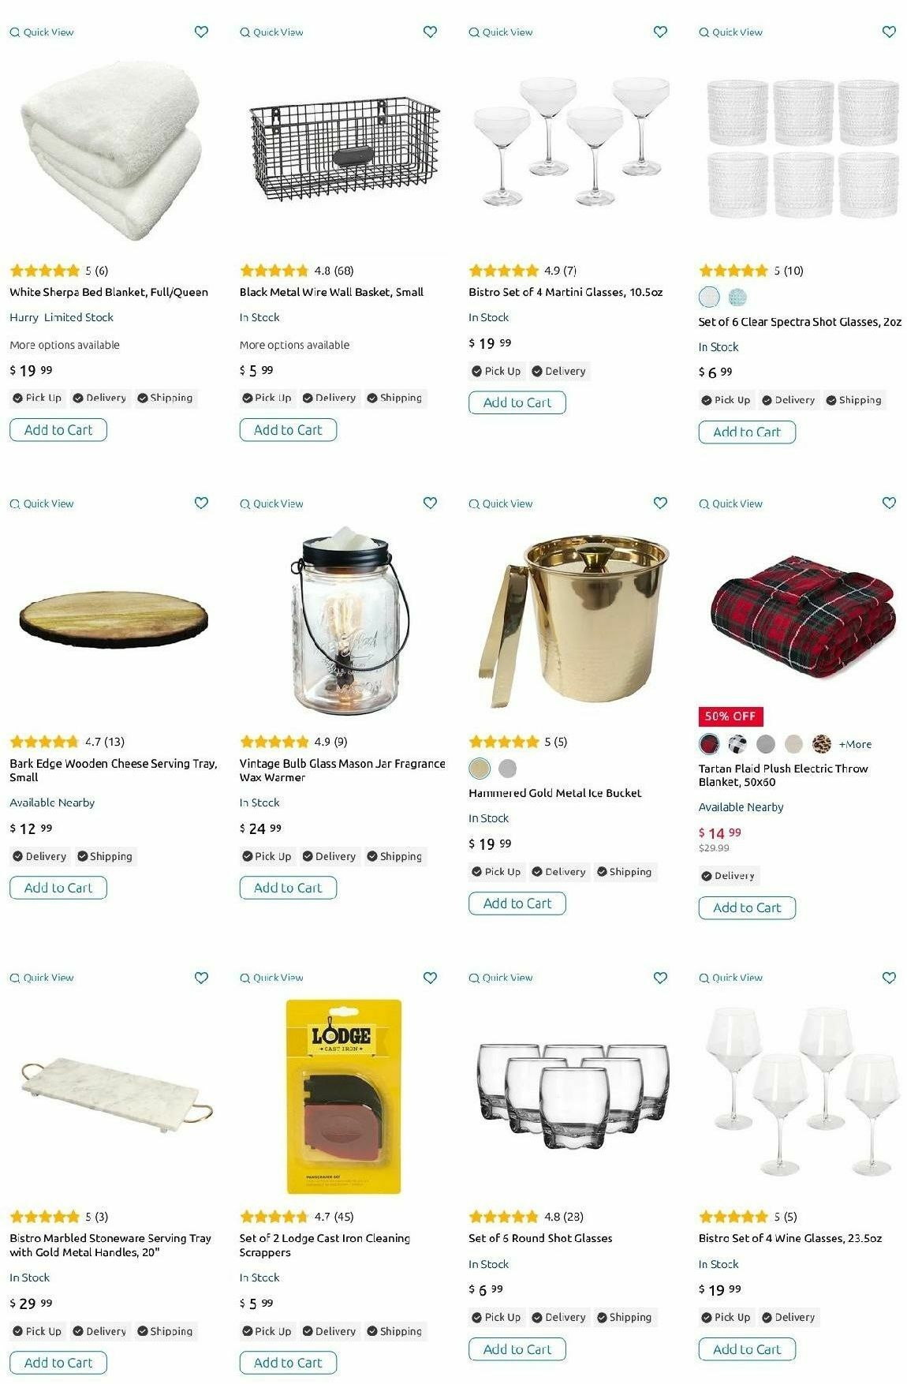Favorite the Tartan Plaid Electric Throw Blanket
Viewport: 907px width, 1384px height.
[x=889, y=503]
